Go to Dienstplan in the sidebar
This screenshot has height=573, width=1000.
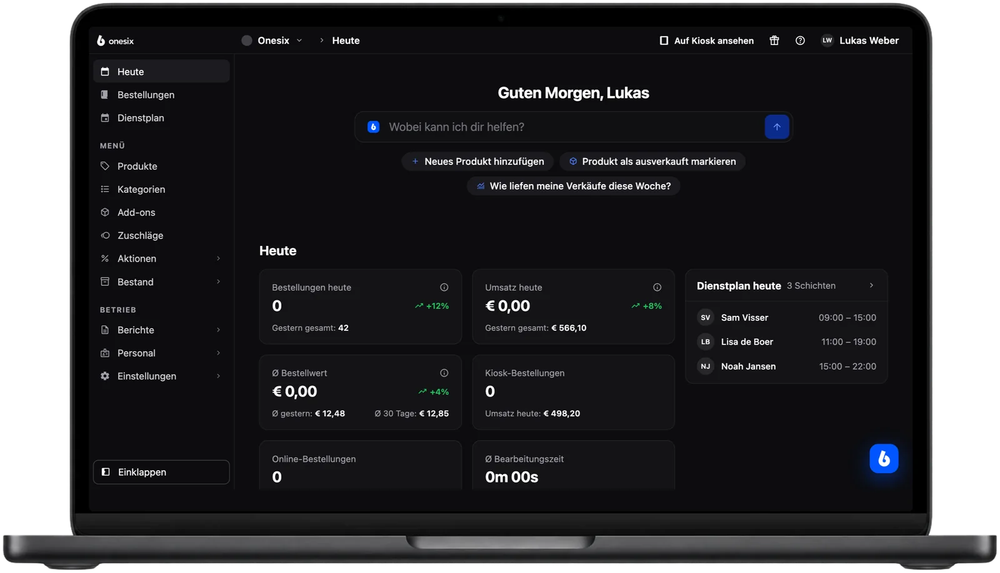[161, 118]
